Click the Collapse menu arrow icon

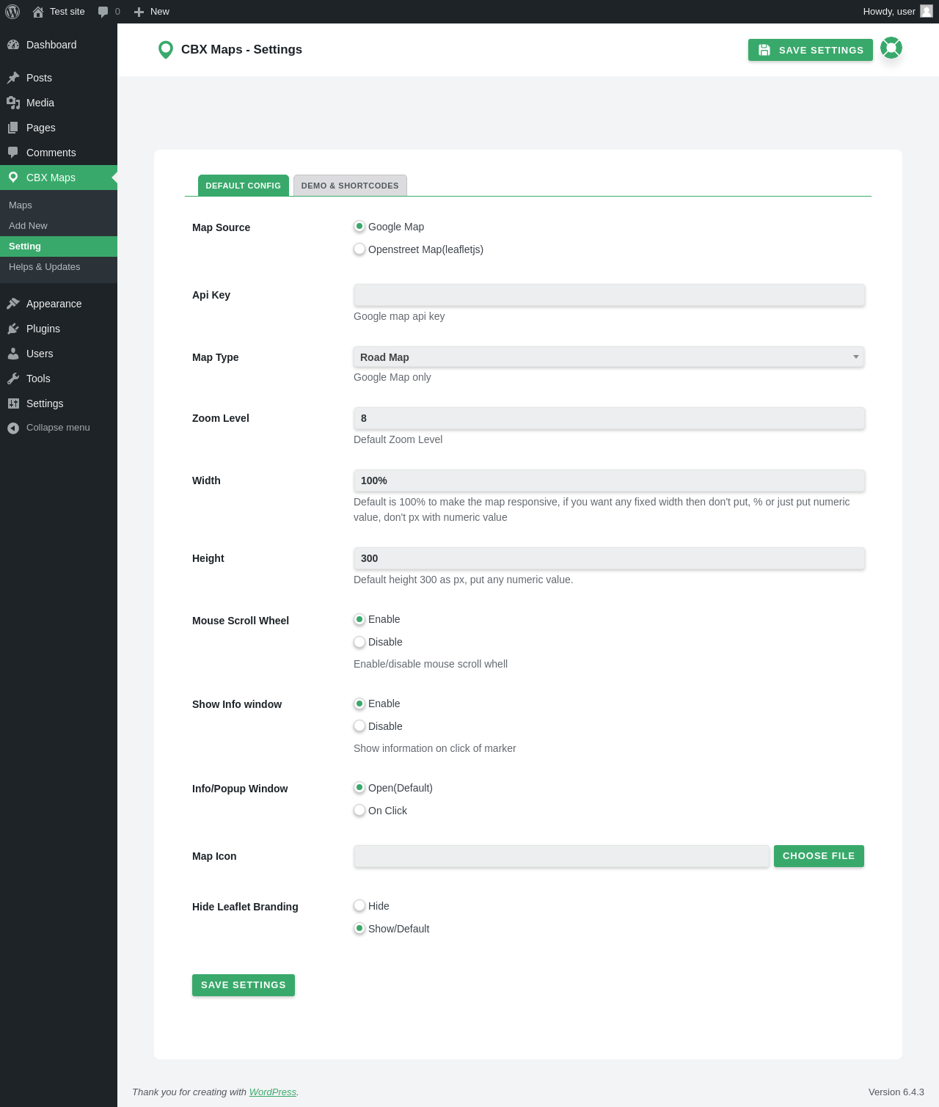coord(13,428)
